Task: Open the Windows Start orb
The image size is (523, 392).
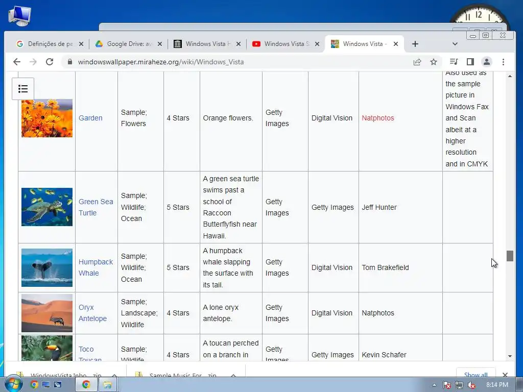Action: (13, 384)
